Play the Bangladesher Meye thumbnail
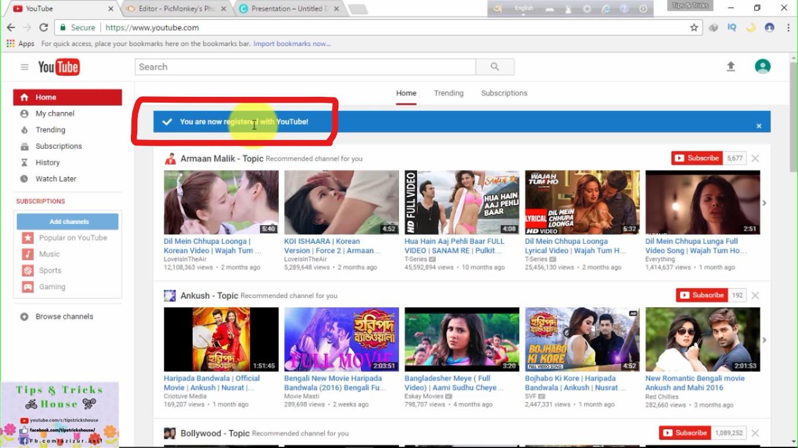 click(462, 339)
